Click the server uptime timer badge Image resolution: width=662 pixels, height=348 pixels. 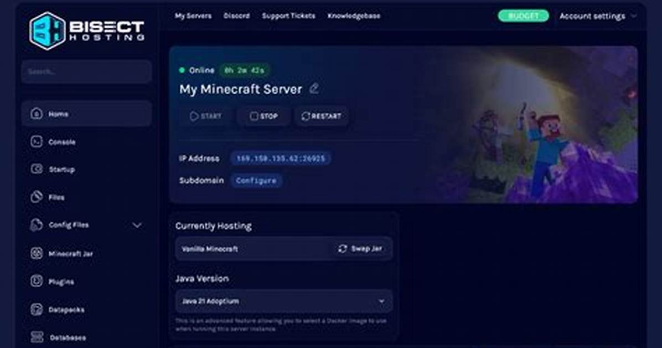coord(245,70)
